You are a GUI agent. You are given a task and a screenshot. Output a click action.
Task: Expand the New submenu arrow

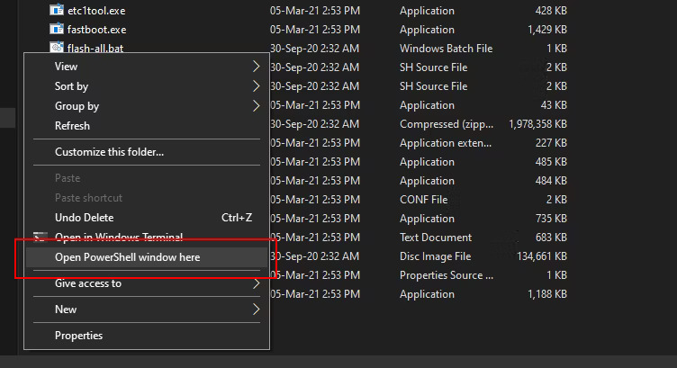click(x=256, y=310)
